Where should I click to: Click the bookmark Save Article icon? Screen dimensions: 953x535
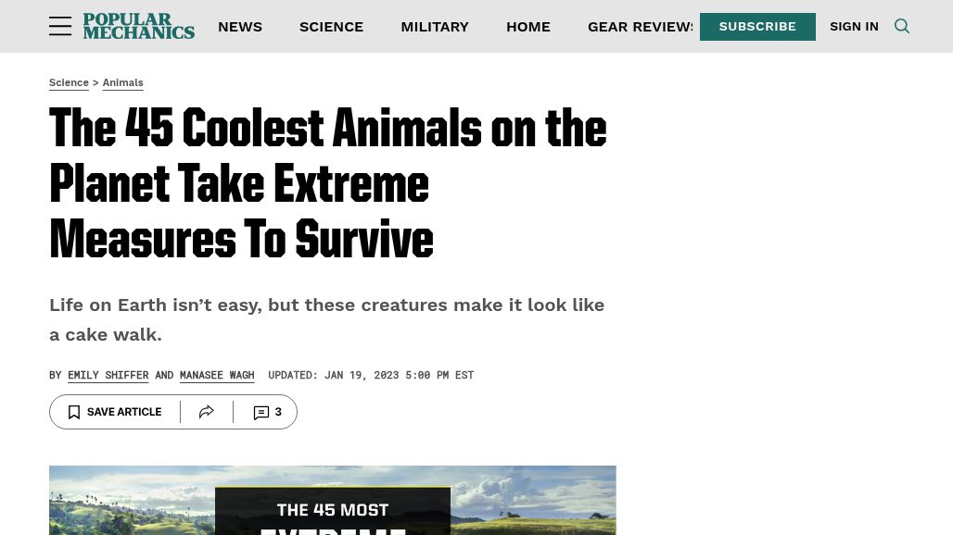[x=74, y=412]
